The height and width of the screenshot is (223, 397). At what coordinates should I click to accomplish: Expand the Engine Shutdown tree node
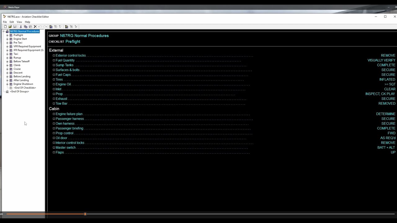tap(7, 84)
